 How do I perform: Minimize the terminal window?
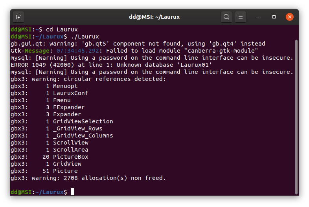[x=258, y=17]
